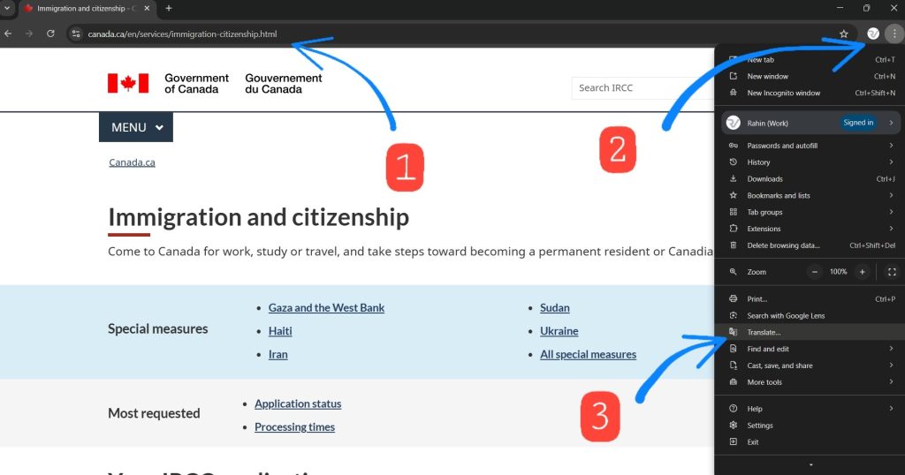Click the Extensions puzzle icon

coord(733,229)
